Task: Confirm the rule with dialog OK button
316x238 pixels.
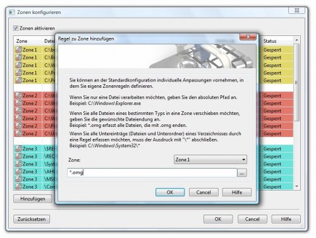Action: (x=170, y=192)
